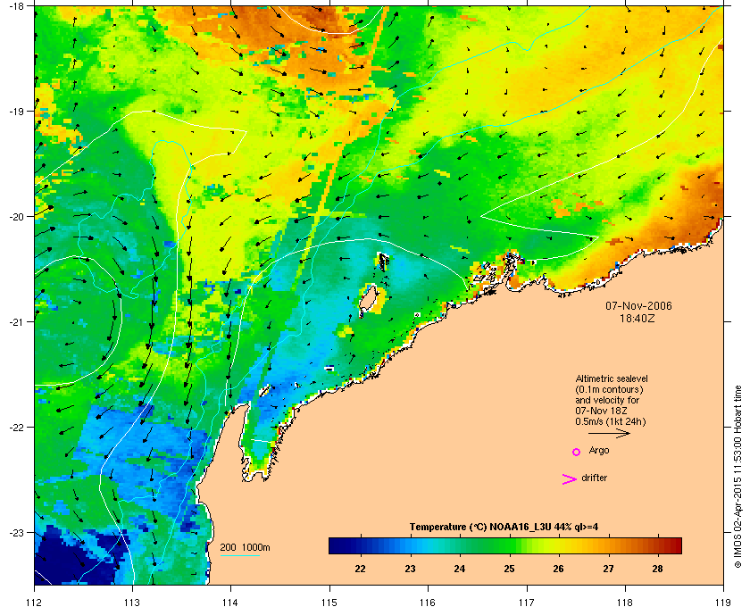The width and height of the screenshot is (750, 607).
Task: Click the -22 latitude axis label
Action: tap(16, 427)
